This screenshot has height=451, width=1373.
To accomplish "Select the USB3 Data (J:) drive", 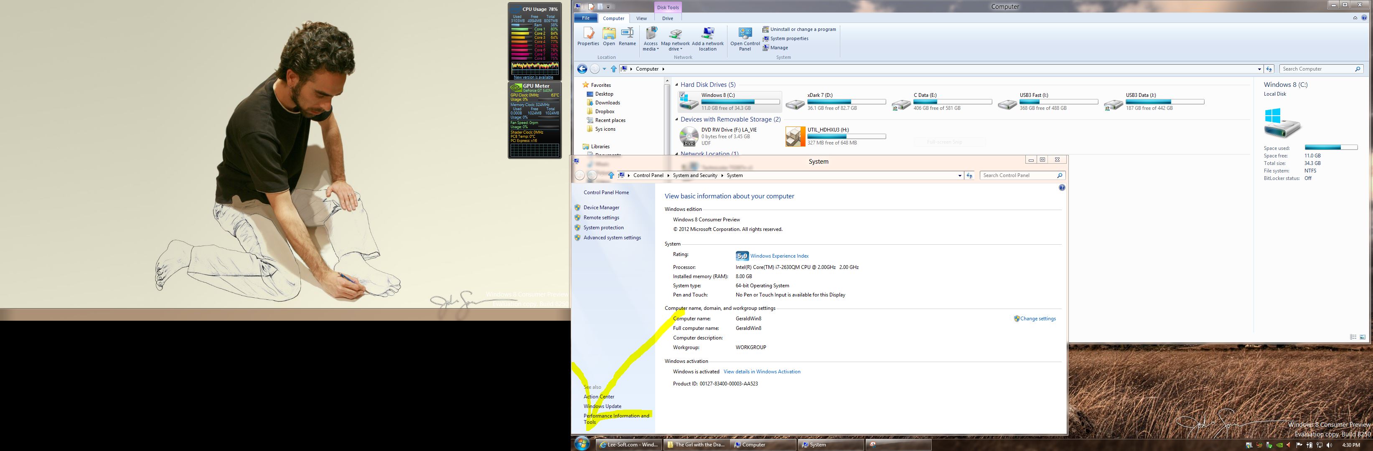I will 1153,101.
